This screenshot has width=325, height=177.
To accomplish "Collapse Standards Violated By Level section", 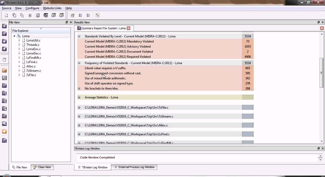I will pos(79,36).
